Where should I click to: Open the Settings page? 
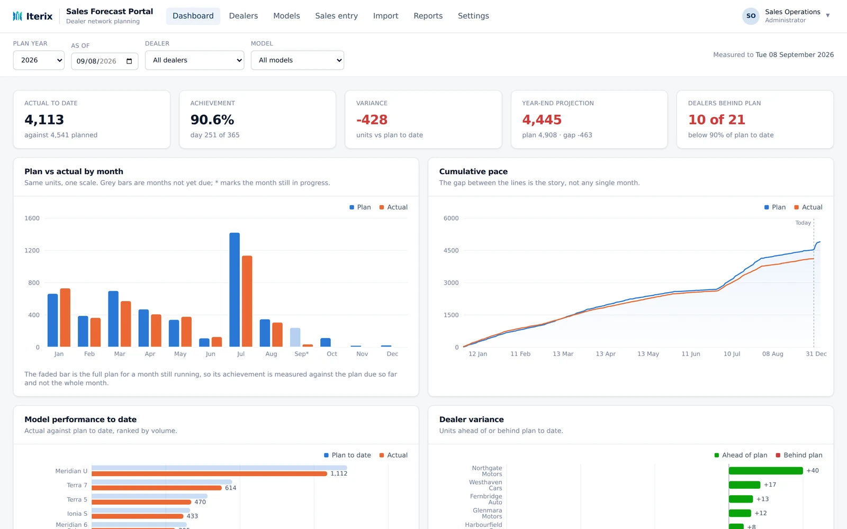click(x=473, y=16)
